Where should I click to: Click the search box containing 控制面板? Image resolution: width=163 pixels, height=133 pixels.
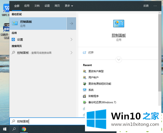click(x=47, y=121)
